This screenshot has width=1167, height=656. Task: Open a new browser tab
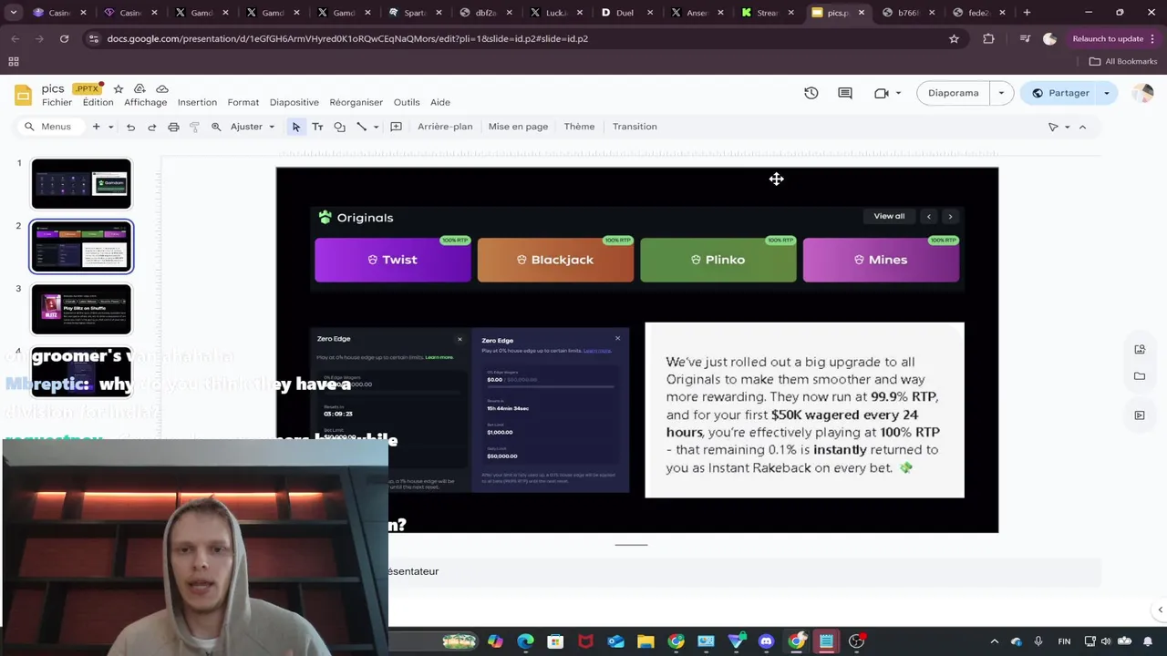[1027, 13]
